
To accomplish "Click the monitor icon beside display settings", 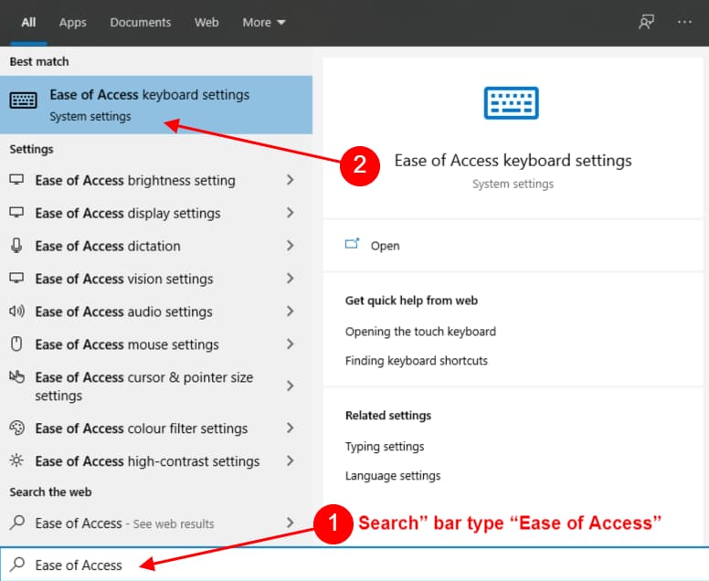I will (x=16, y=213).
